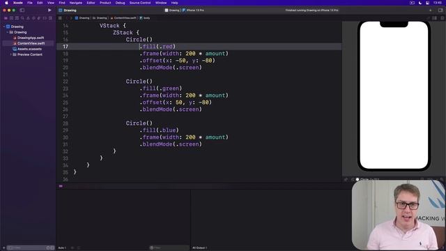This screenshot has width=446, height=251.
Task: Open the library with the plus icon
Action: click(x=431, y=10)
